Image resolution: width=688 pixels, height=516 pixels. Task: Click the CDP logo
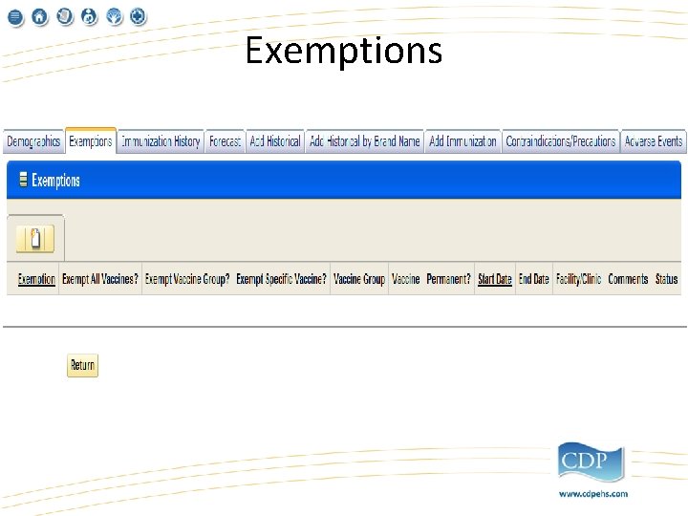click(591, 462)
